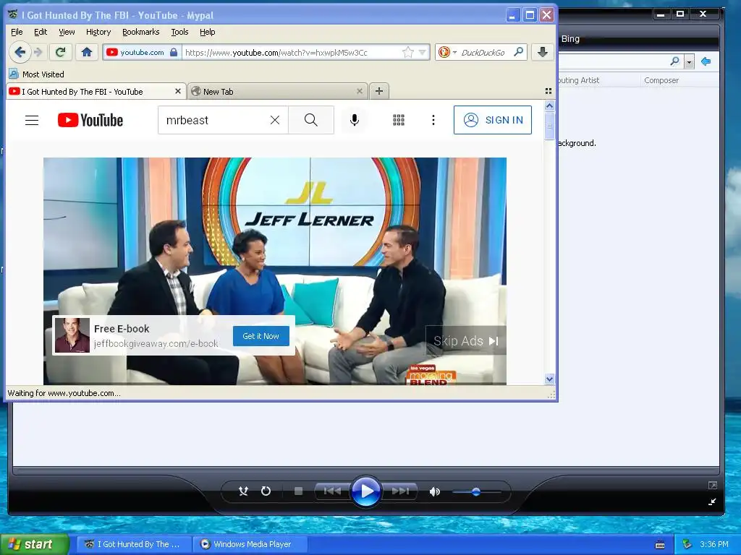Screen dimensions: 741x555
Task: Click the browser scrollbar up arrow
Action: (x=549, y=106)
